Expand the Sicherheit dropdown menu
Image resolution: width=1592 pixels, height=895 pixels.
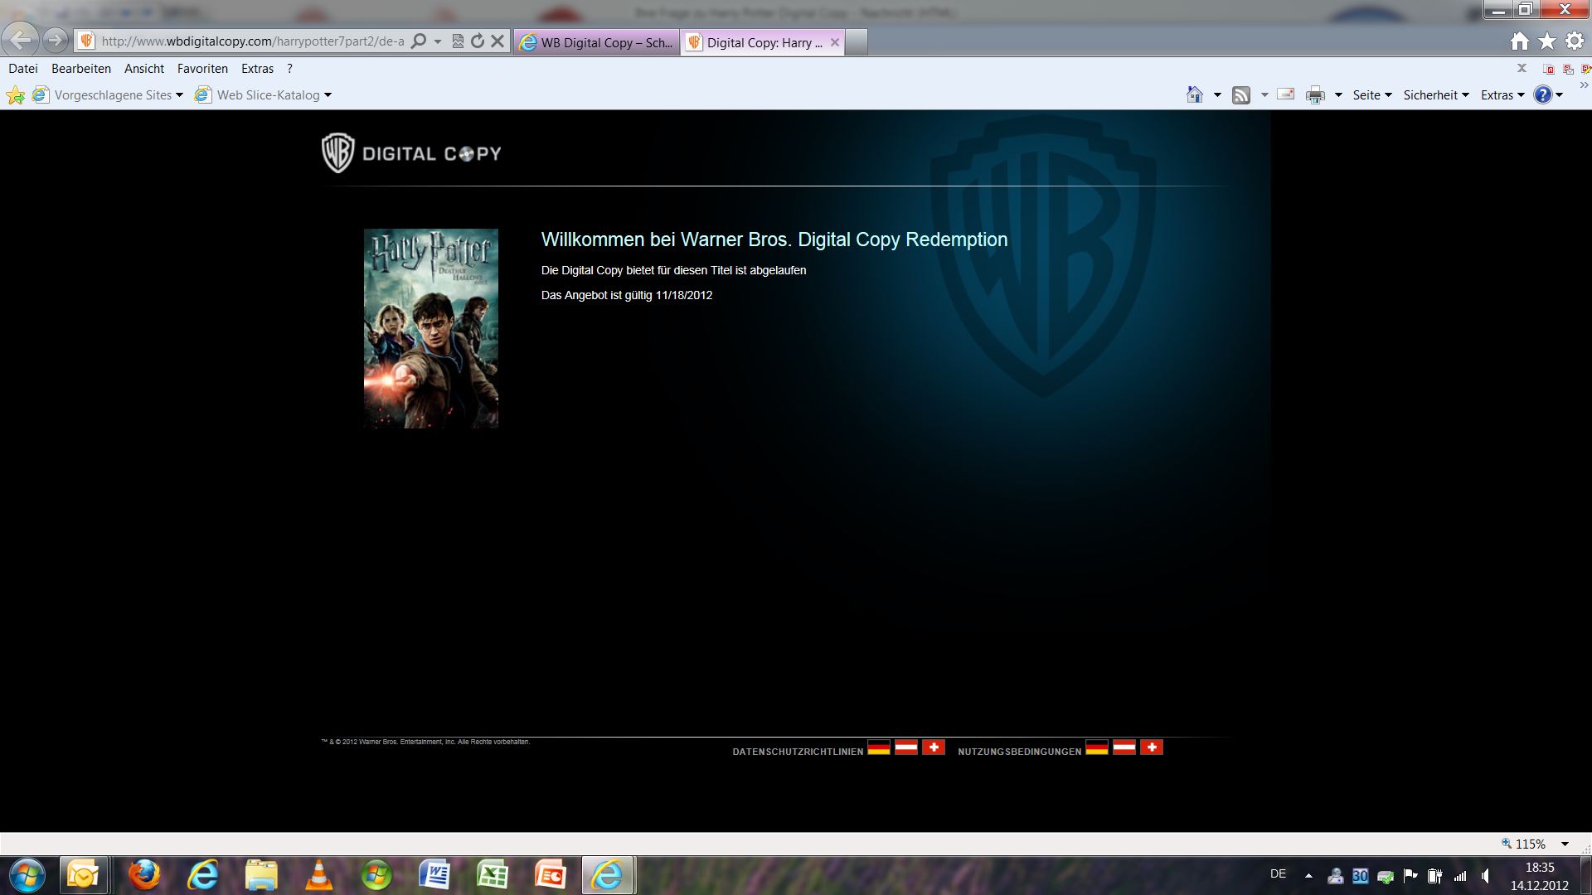[1435, 95]
